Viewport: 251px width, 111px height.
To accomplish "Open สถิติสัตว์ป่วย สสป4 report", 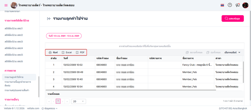I will click(x=14, y=48).
